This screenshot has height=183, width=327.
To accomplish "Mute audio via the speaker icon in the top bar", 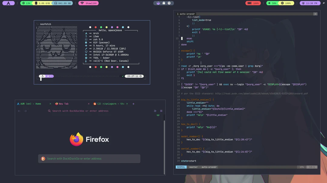I will click(270, 3).
